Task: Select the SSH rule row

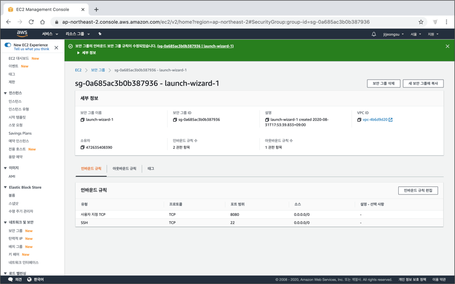Action: click(259, 223)
